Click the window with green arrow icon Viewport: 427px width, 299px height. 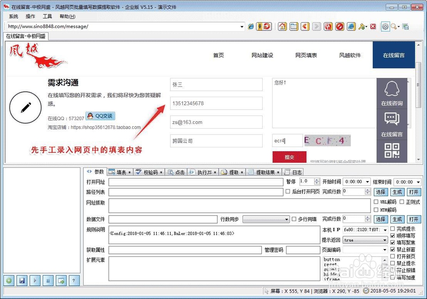pos(61,281)
